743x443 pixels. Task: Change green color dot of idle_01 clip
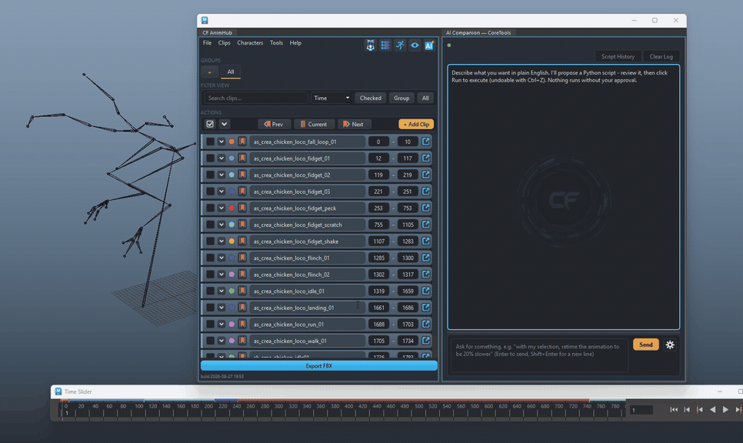pyautogui.click(x=232, y=291)
